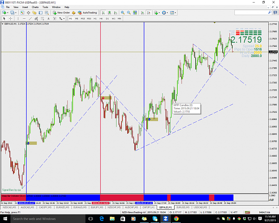The width and height of the screenshot is (279, 223).
Task: Open Microsoft Edge from taskbar
Action: (102, 219)
